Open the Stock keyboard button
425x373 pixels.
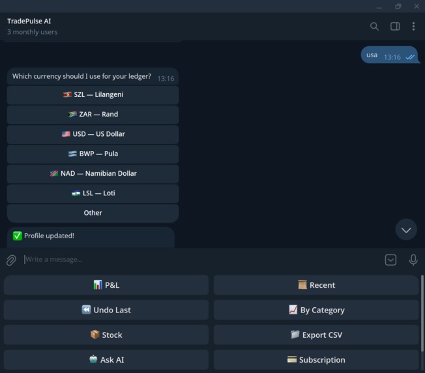click(106, 335)
